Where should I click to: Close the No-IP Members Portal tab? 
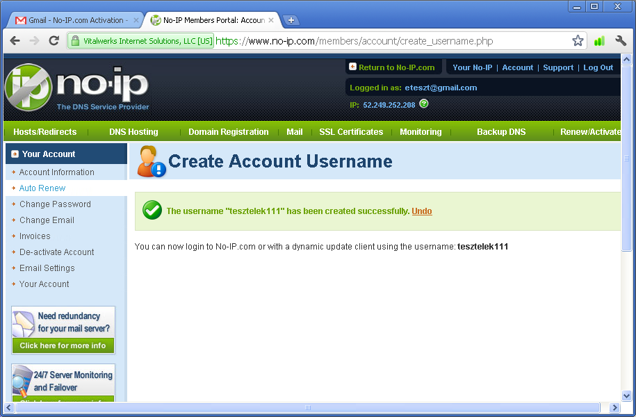(271, 20)
